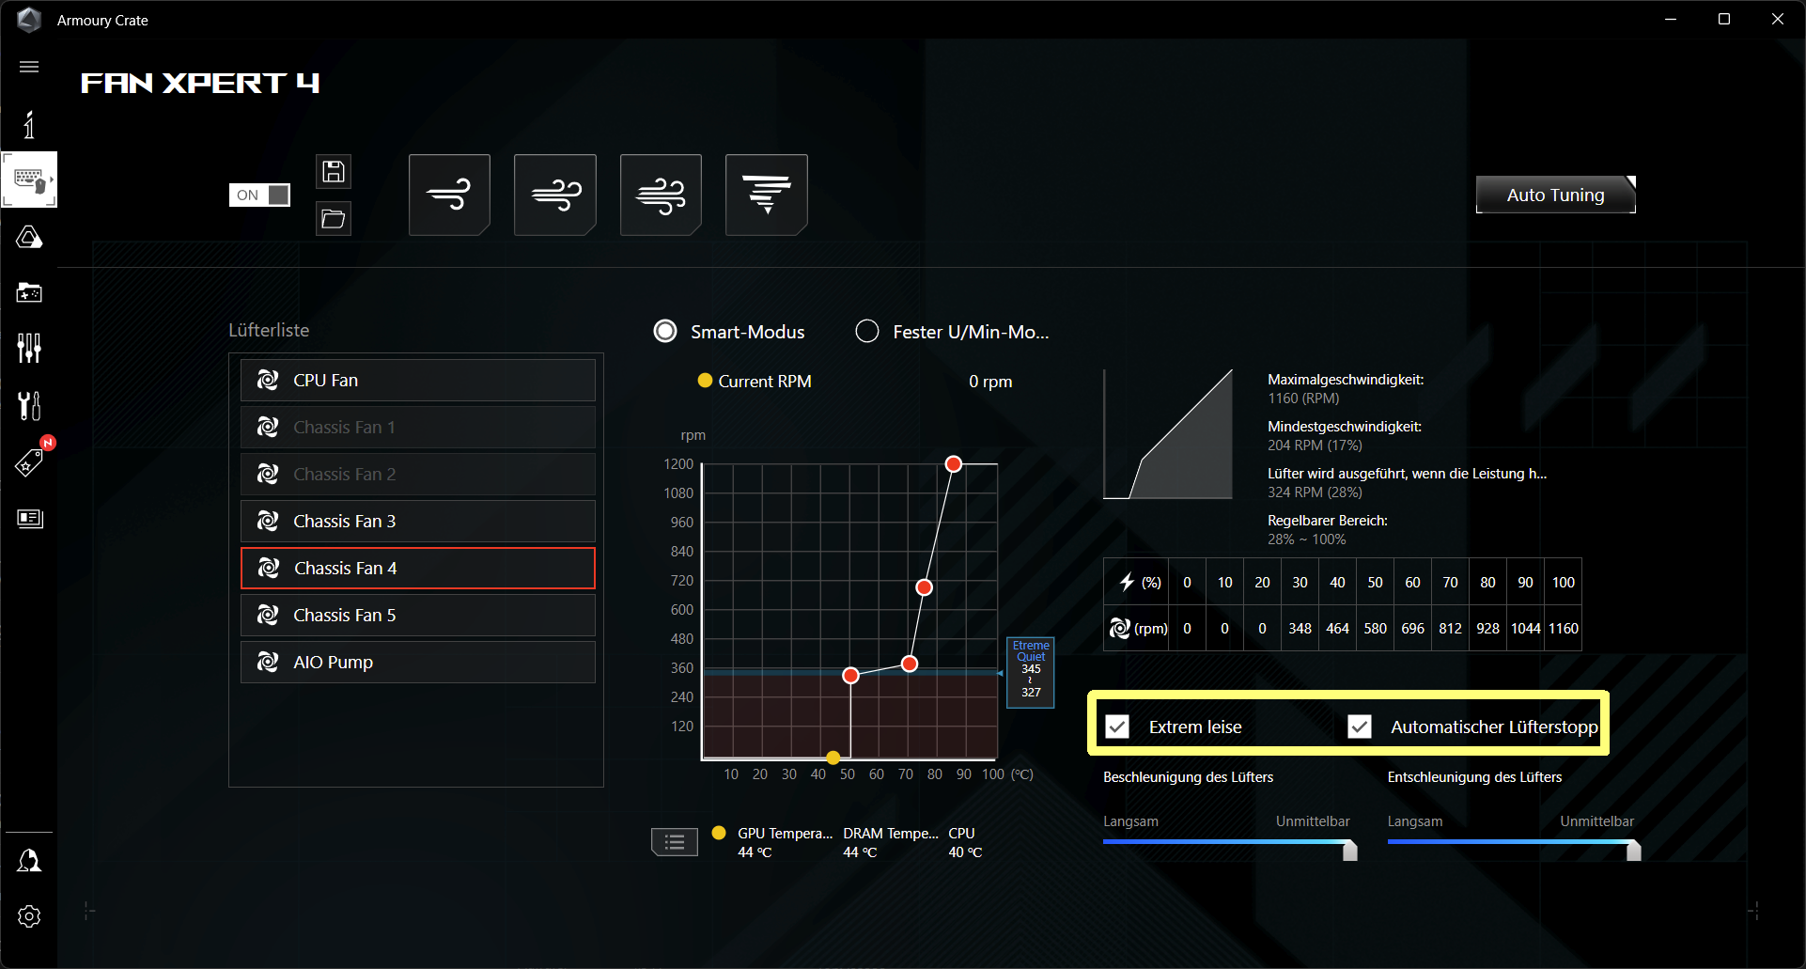Click the CPU 40 °C temperature source
Viewport: 1806px width, 969px height.
pos(965,843)
